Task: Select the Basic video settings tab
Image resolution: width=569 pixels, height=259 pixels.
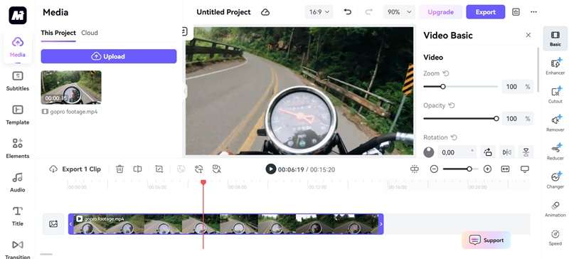Action: tap(555, 38)
